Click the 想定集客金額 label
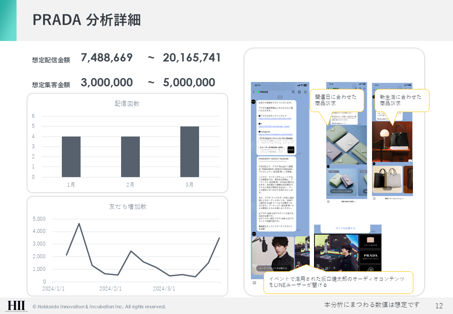Screen dimensions: 453x314 [51, 85]
